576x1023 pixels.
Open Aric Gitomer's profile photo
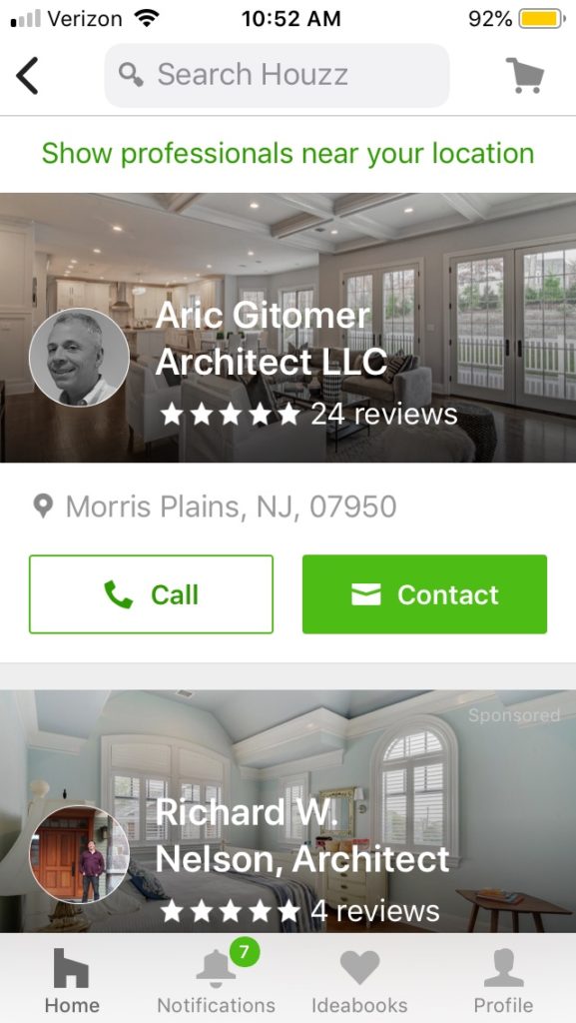(x=80, y=358)
